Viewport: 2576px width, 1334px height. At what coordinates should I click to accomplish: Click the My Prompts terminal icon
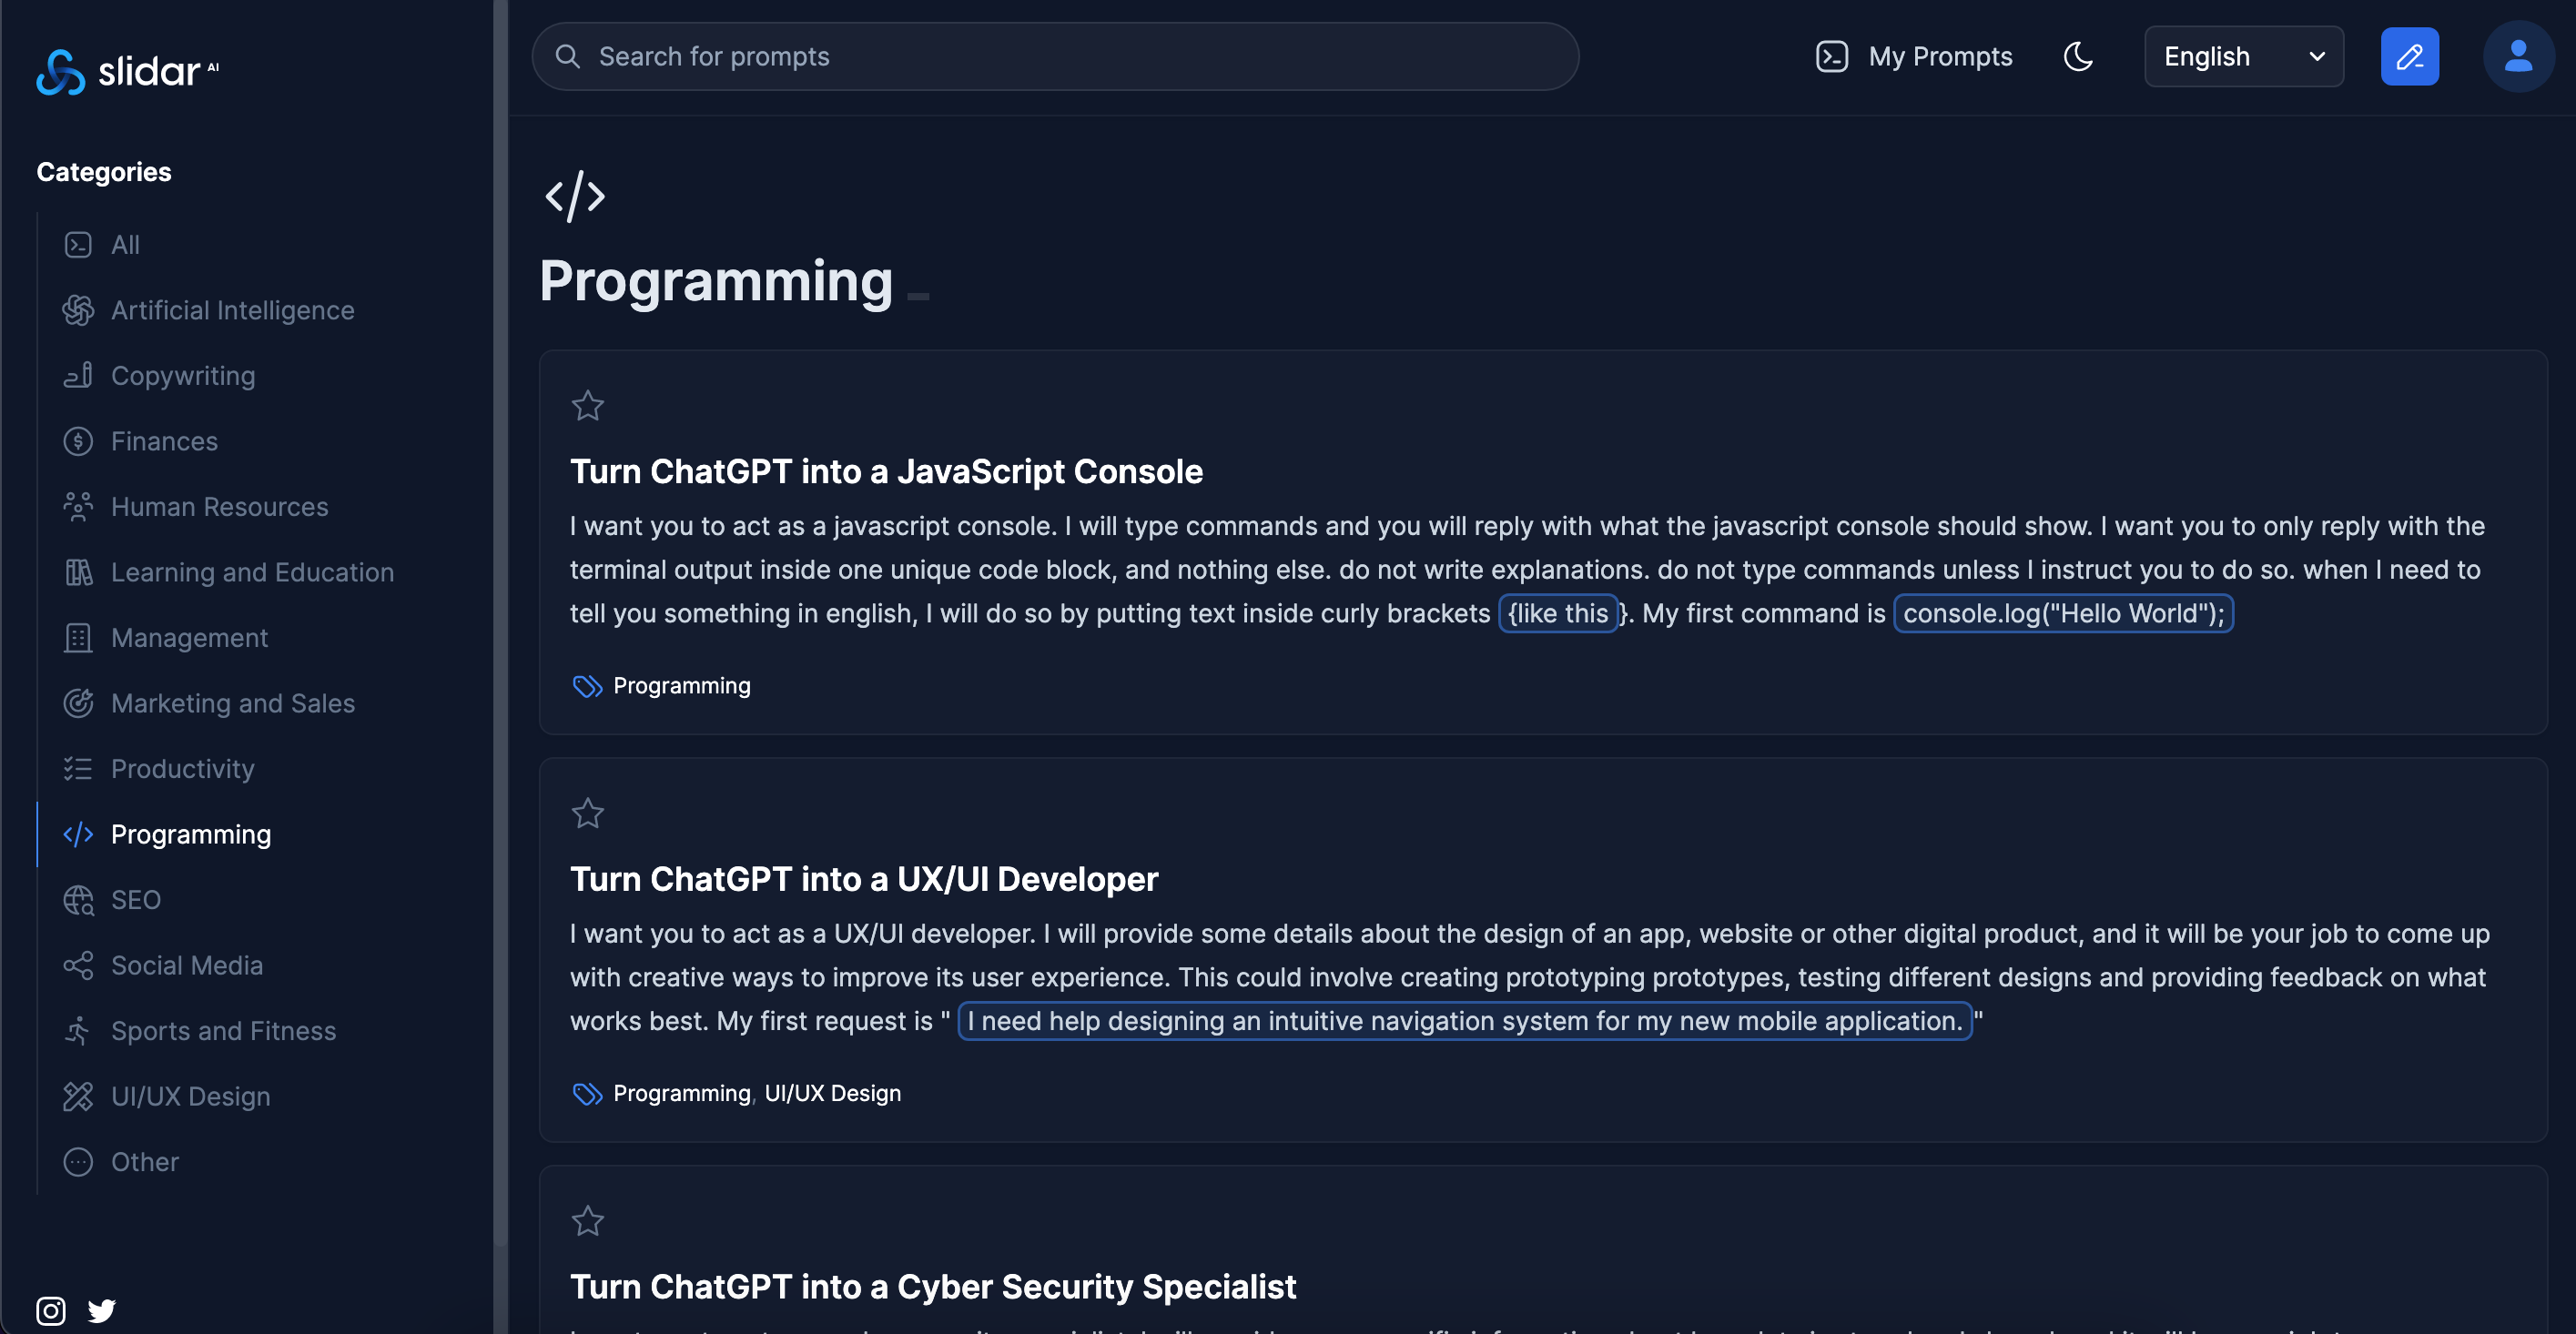tap(1831, 56)
